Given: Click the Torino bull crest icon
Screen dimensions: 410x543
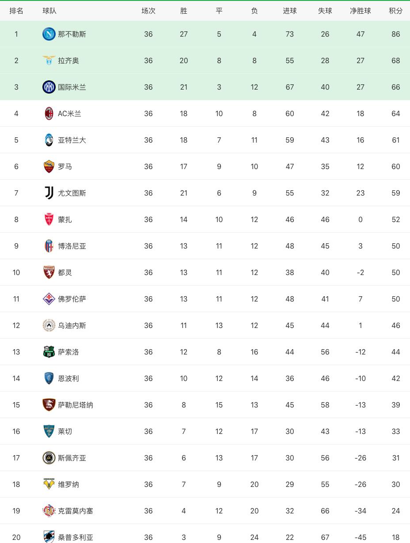Looking at the screenshot, I should 49,272.
